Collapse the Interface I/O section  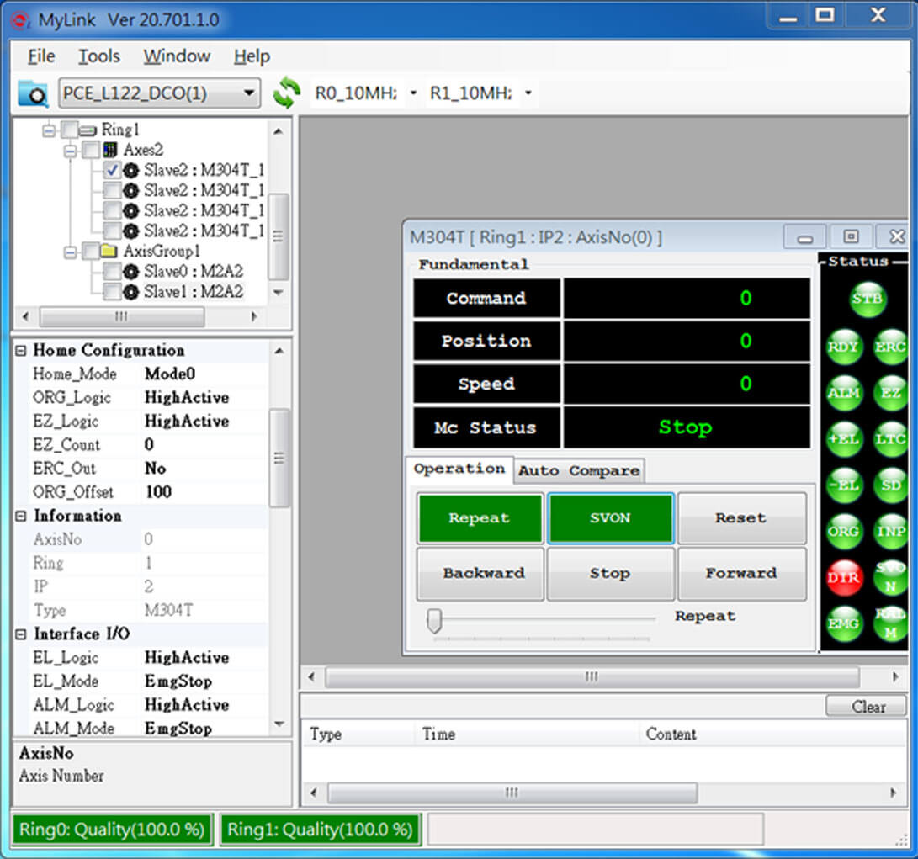[x=21, y=634]
